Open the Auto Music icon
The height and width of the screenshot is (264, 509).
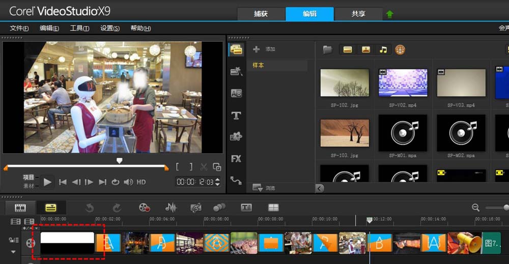pyautogui.click(x=196, y=208)
